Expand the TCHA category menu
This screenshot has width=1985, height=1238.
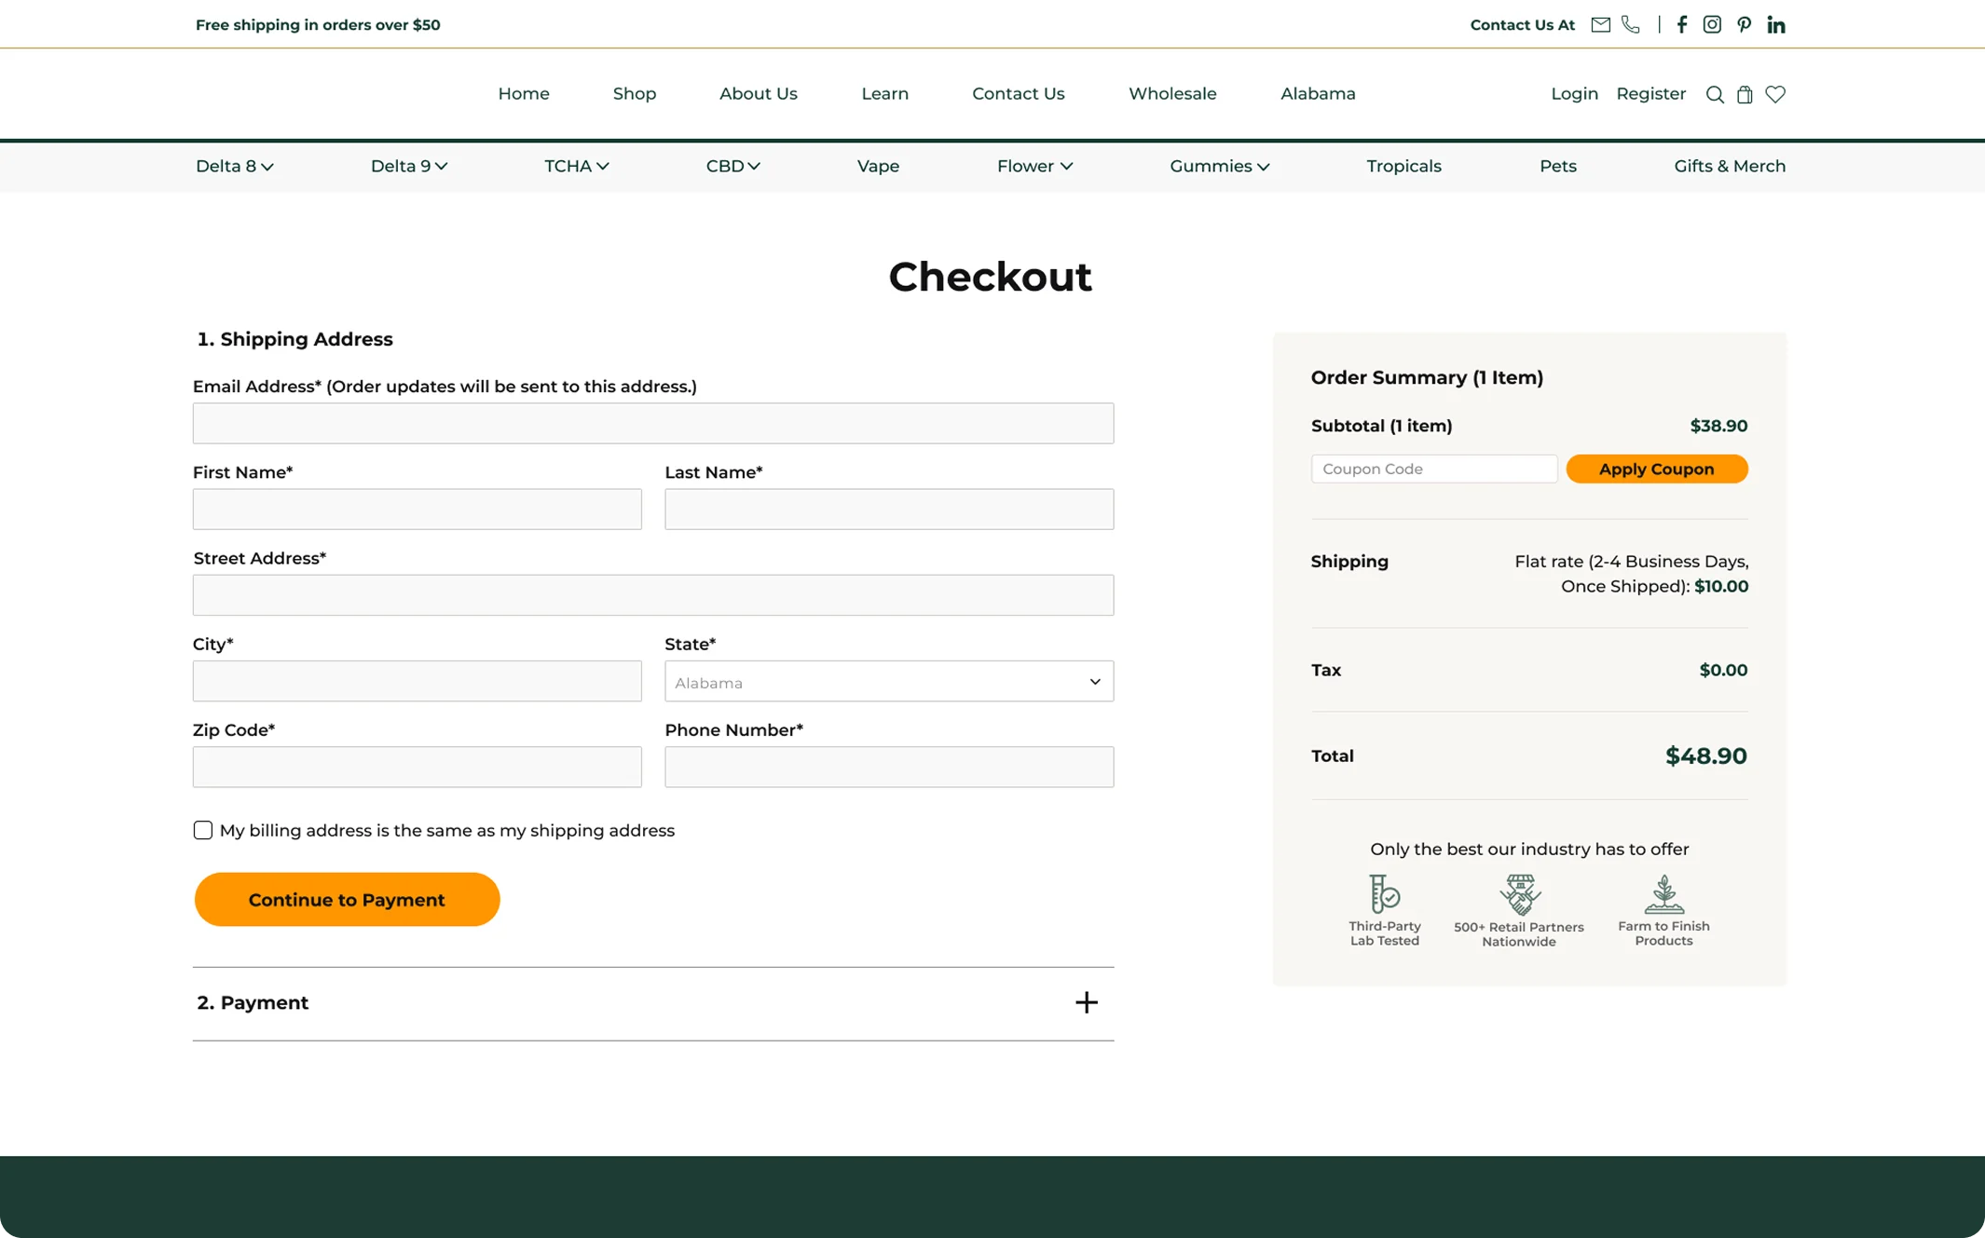coord(577,166)
